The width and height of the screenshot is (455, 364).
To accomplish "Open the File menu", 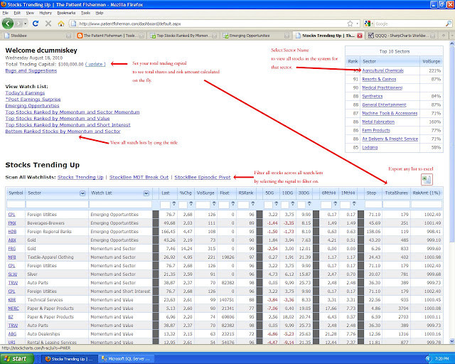I will (5, 13).
